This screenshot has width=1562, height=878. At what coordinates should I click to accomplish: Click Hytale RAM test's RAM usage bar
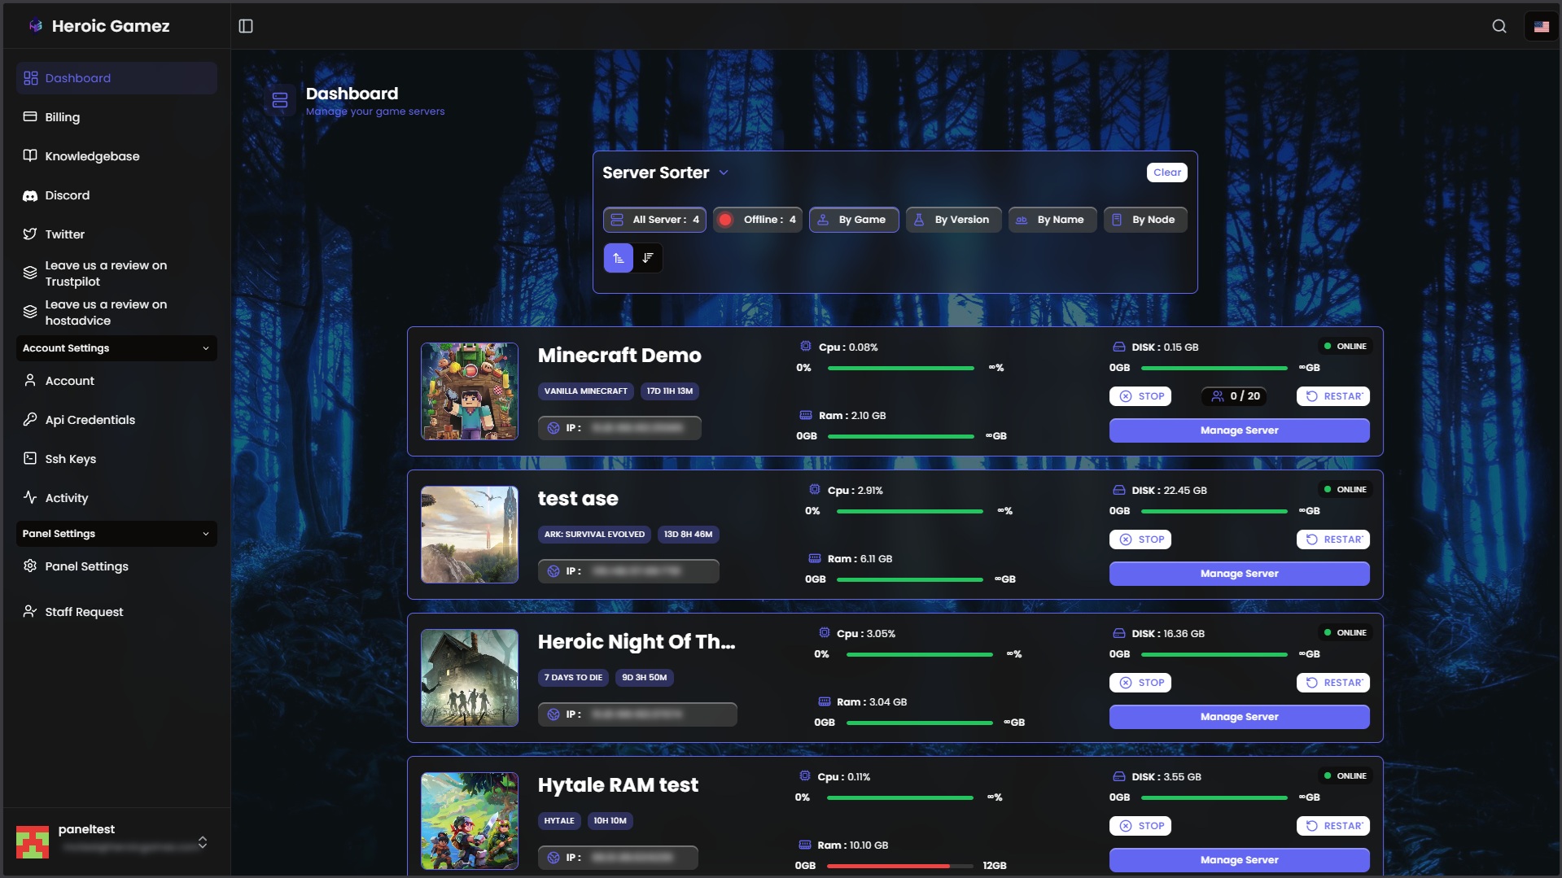899,866
